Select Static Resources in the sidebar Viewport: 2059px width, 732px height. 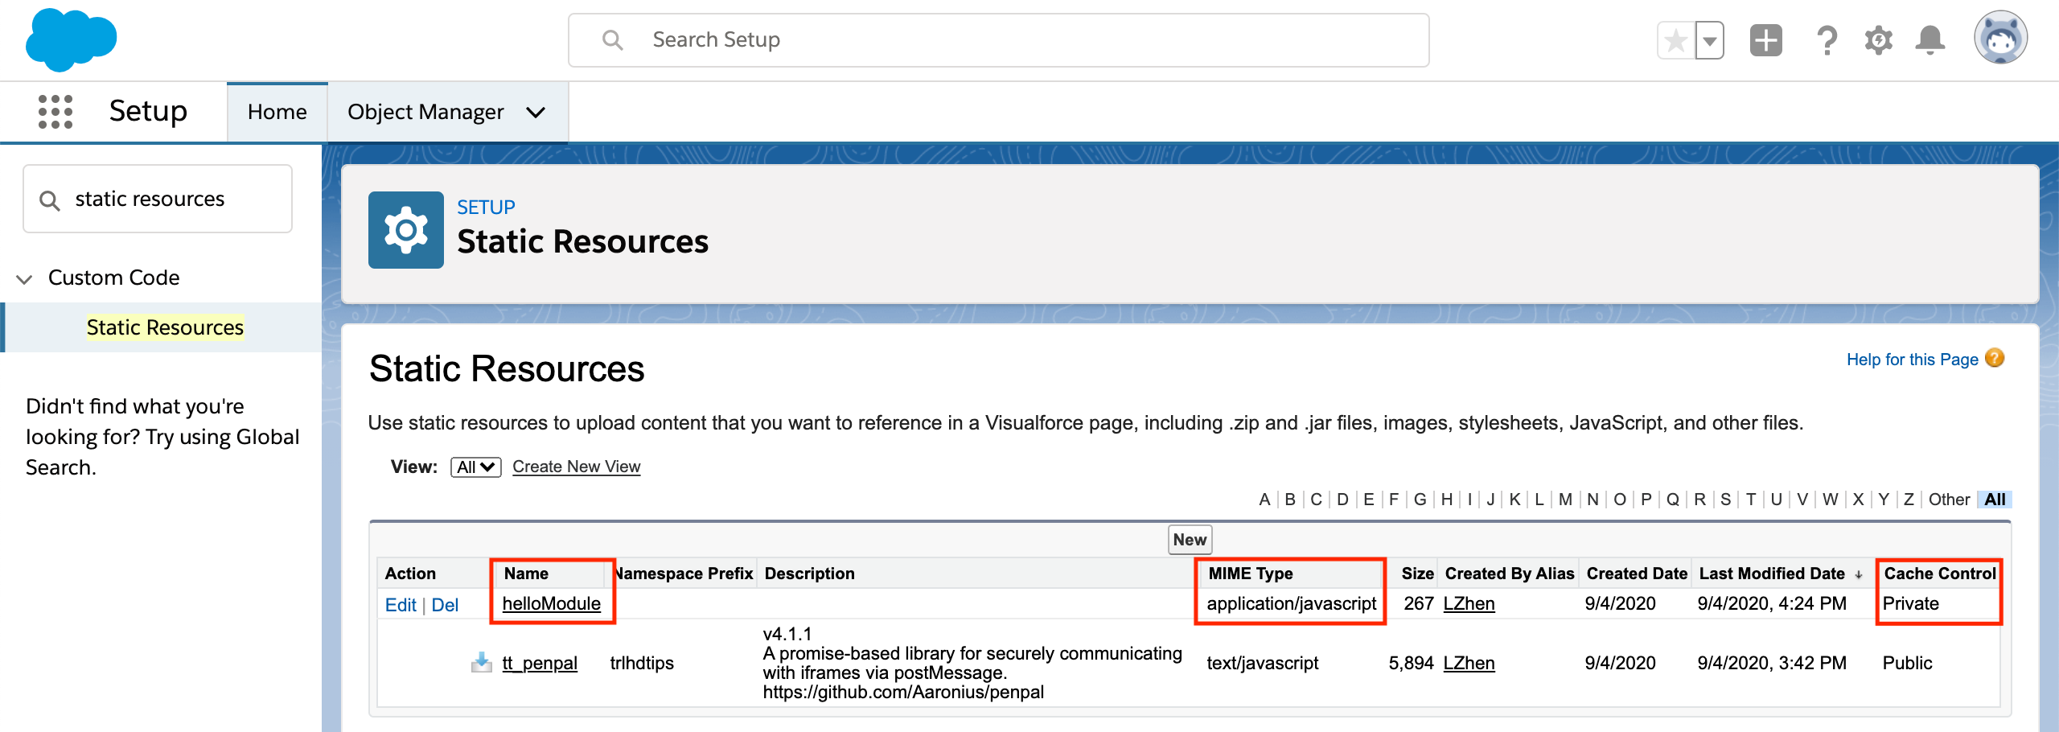tap(165, 327)
